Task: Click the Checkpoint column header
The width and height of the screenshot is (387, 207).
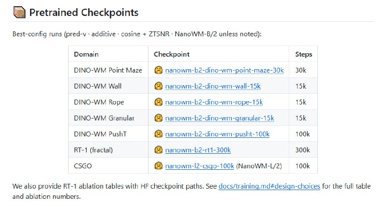Action: (172, 54)
